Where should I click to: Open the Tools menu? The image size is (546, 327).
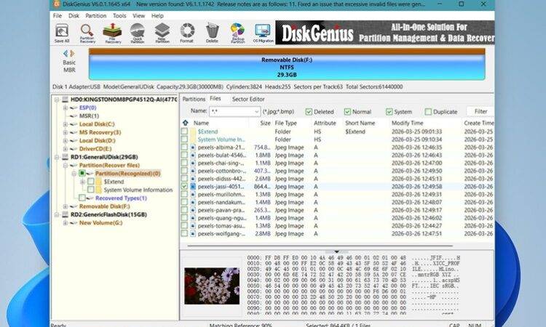(x=119, y=16)
